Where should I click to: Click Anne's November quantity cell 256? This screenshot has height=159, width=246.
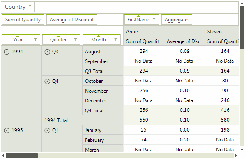coord(144,91)
